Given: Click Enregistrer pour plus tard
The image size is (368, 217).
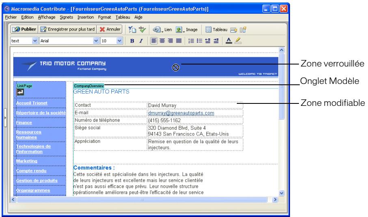Looking at the screenshot, I should click(67, 29).
